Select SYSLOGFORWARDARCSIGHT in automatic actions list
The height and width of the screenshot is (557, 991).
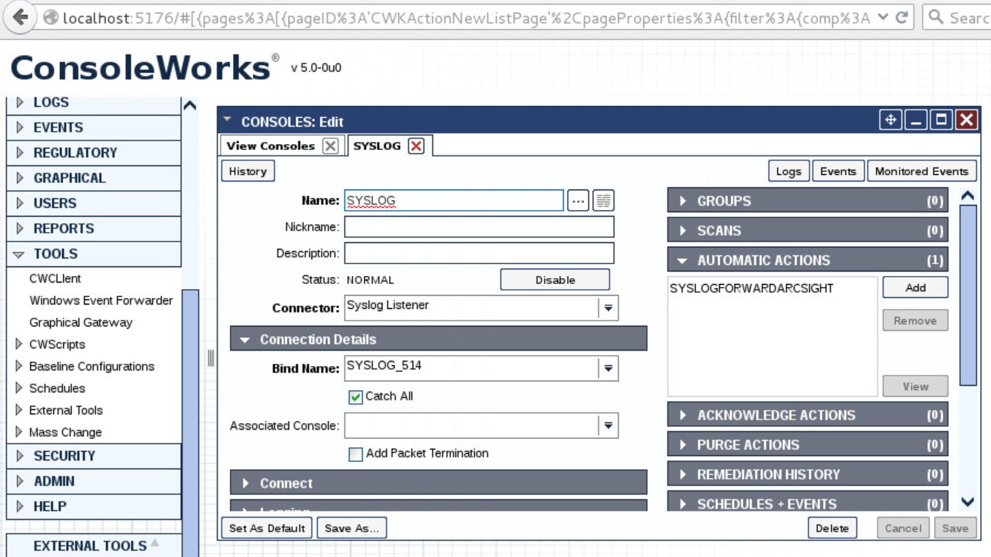751,288
